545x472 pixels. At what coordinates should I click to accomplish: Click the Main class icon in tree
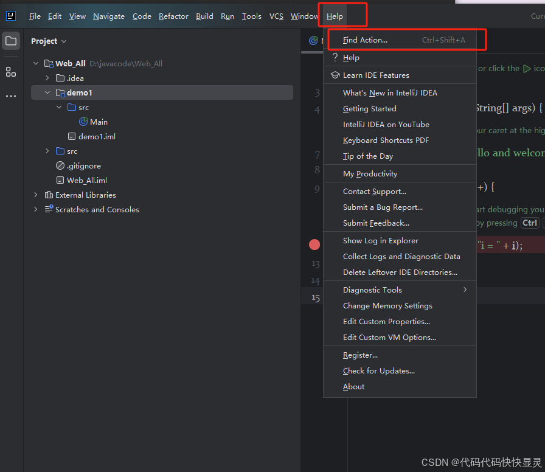pyautogui.click(x=83, y=122)
